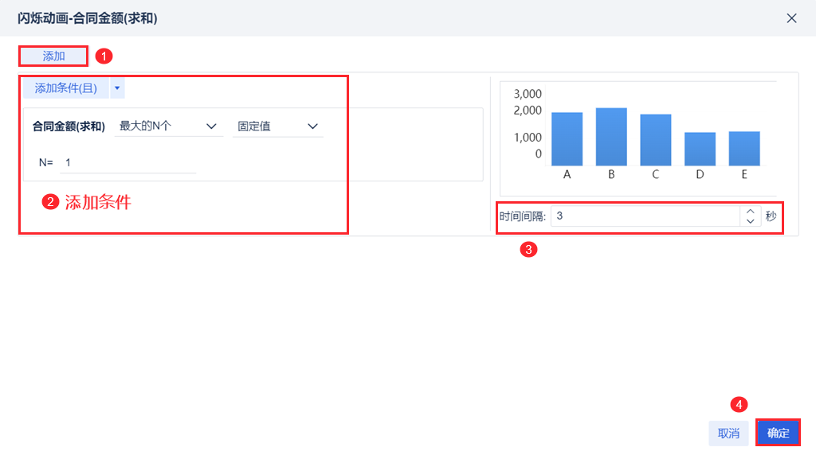Increase the time interval with up arrow
Screen dimensions: 816x451
[750, 212]
